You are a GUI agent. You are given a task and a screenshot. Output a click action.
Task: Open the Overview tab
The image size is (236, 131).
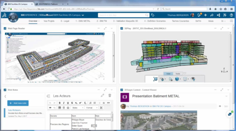point(33,21)
